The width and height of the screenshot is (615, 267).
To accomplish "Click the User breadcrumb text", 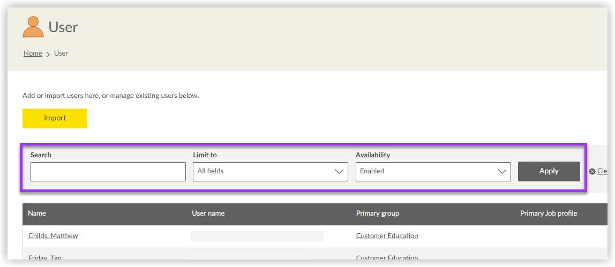I will [61, 54].
